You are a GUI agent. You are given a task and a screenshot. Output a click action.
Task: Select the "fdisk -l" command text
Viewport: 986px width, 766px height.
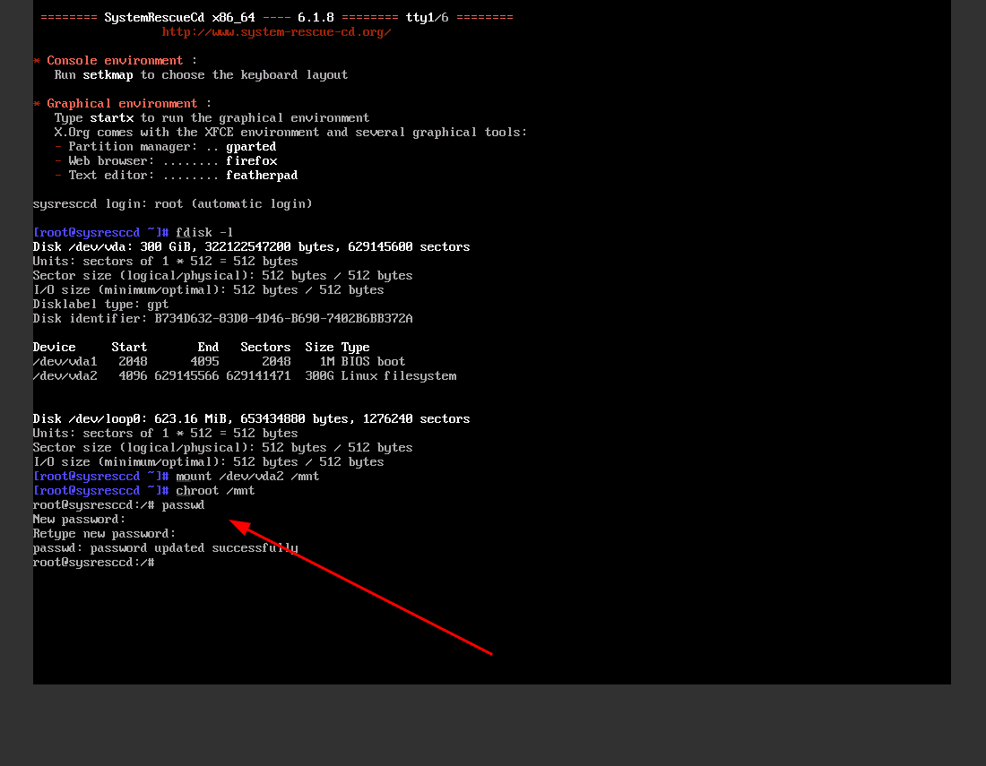coord(204,233)
